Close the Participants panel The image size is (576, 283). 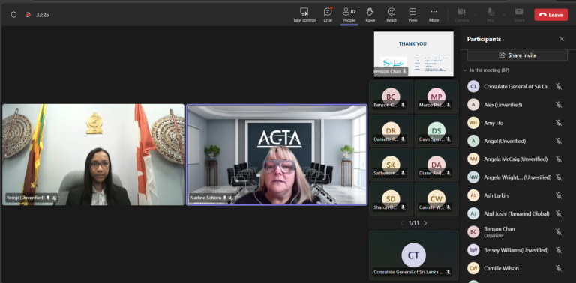561,39
